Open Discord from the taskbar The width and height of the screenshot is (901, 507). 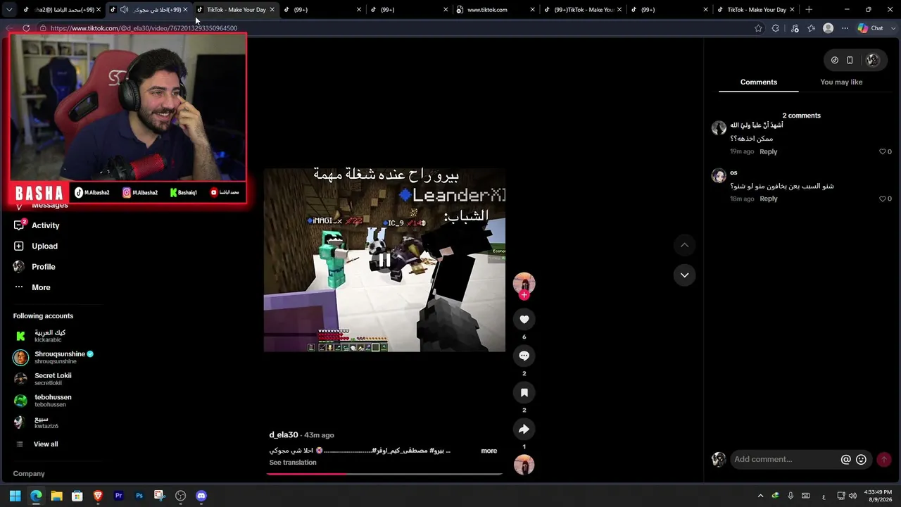click(x=201, y=496)
